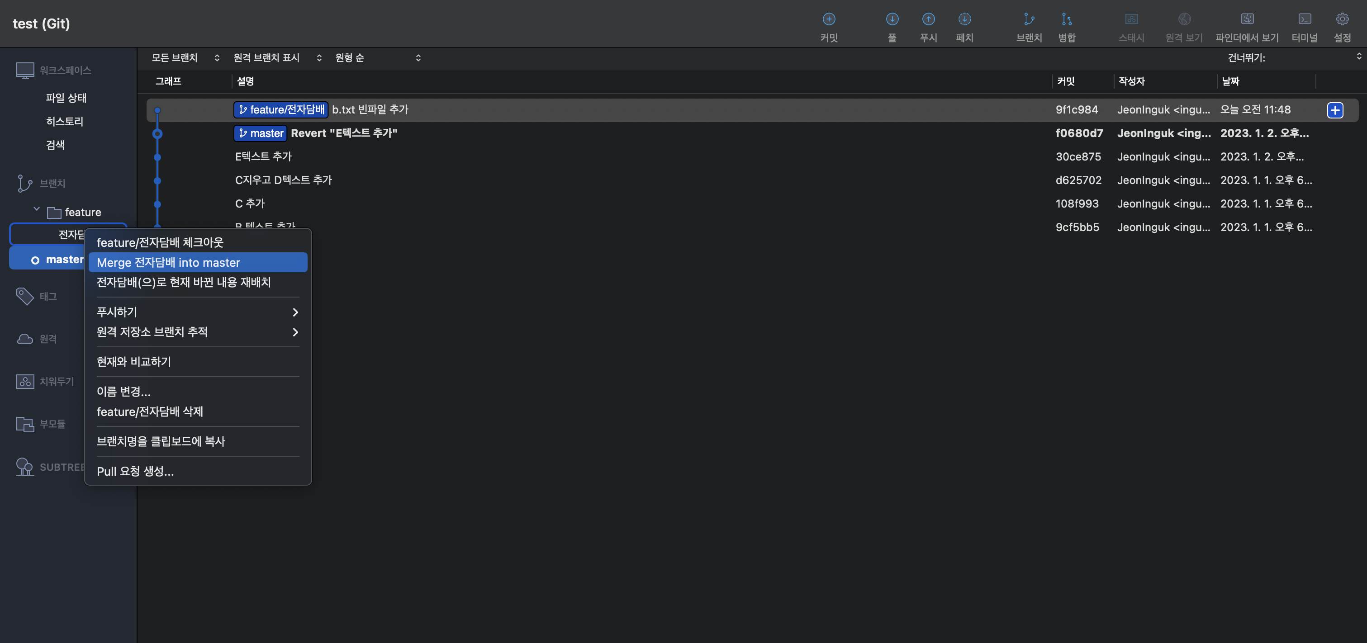Open the 원격 브랜치 표시 dropdown
Screen dimensions: 1367x643
coord(277,58)
